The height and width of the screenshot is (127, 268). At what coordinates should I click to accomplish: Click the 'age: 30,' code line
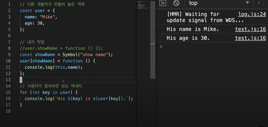[34, 23]
